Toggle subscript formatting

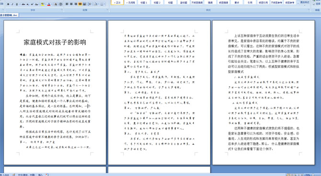[x=28, y=4]
